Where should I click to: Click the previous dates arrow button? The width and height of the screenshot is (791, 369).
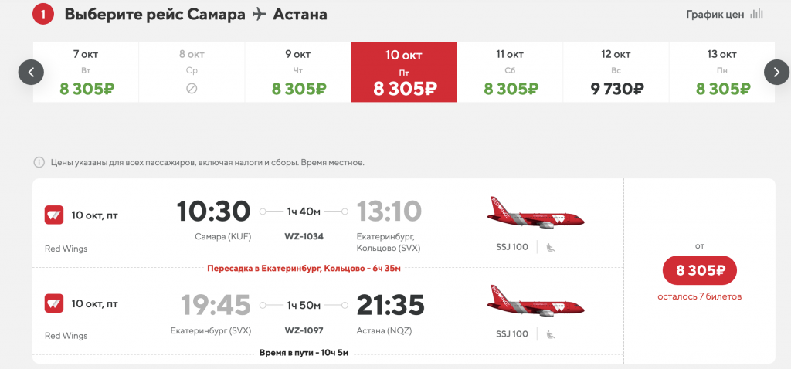click(31, 73)
